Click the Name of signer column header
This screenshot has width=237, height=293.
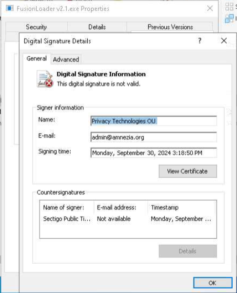coord(67,208)
